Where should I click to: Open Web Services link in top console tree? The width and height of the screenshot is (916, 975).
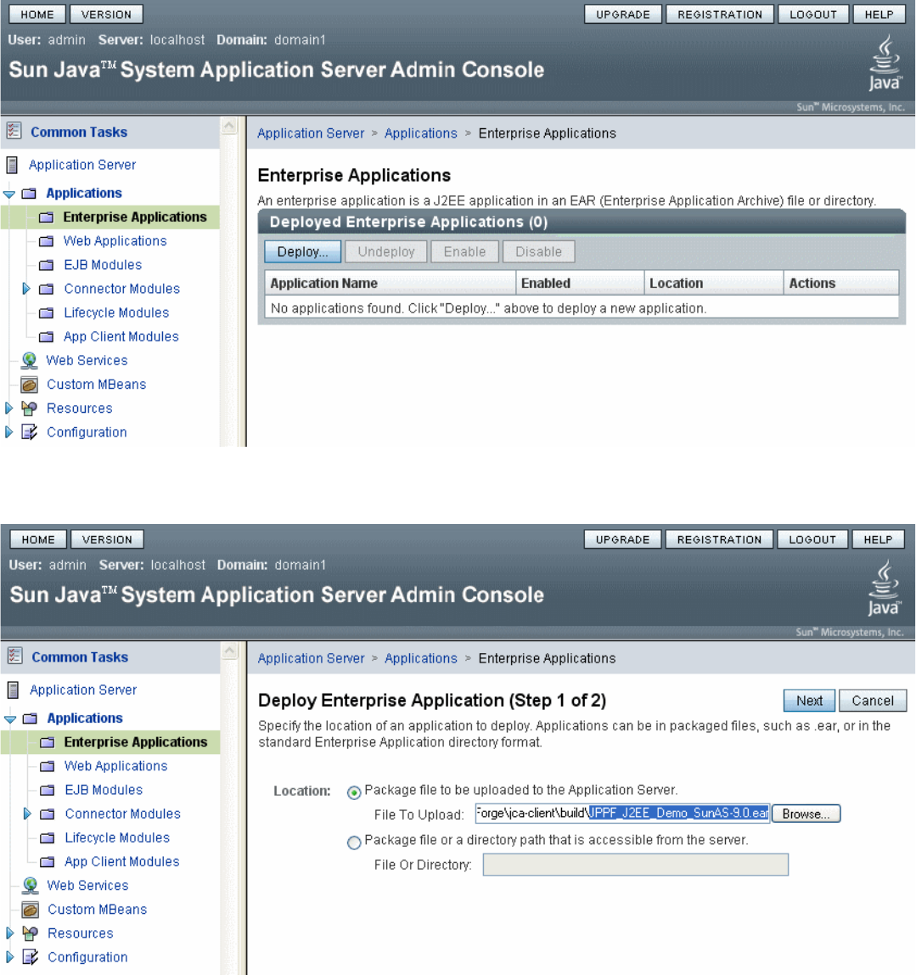click(x=87, y=360)
